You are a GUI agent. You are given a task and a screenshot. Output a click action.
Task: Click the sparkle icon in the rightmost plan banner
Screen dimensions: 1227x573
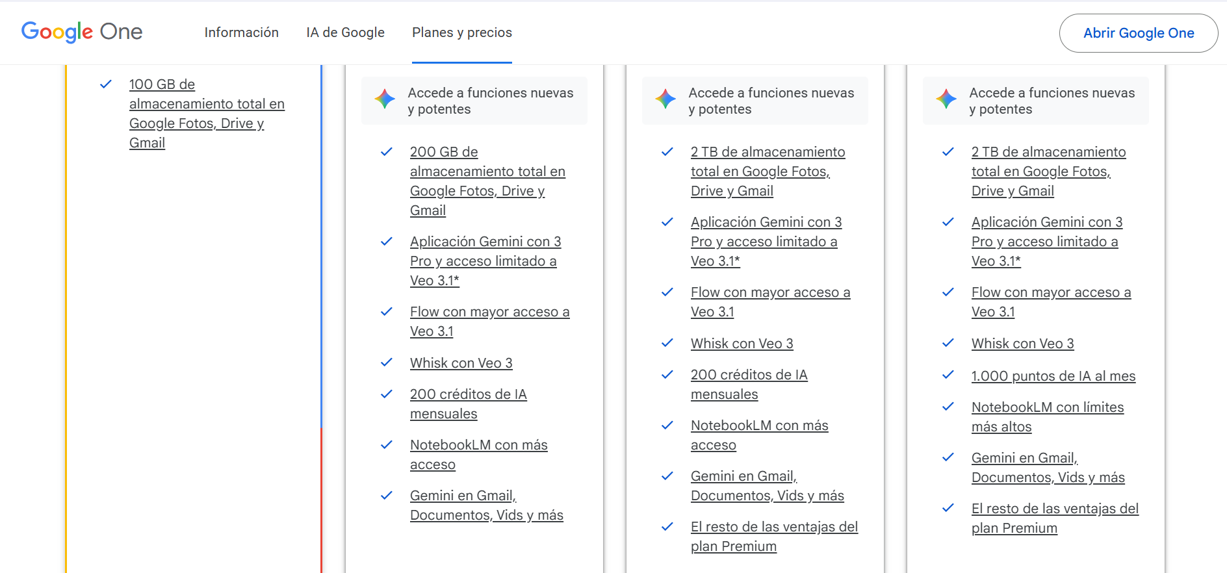pyautogui.click(x=946, y=99)
